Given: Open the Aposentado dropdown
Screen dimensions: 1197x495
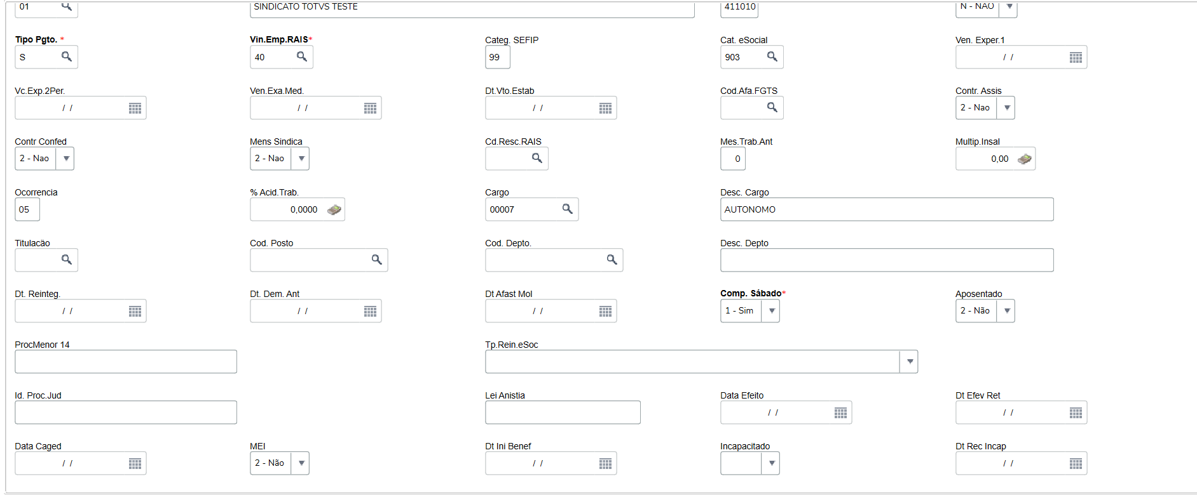Looking at the screenshot, I should tap(1007, 311).
